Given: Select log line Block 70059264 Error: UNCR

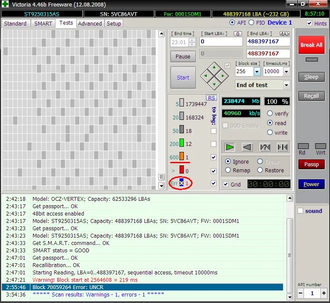Looking at the screenshot, I should pos(142,287).
